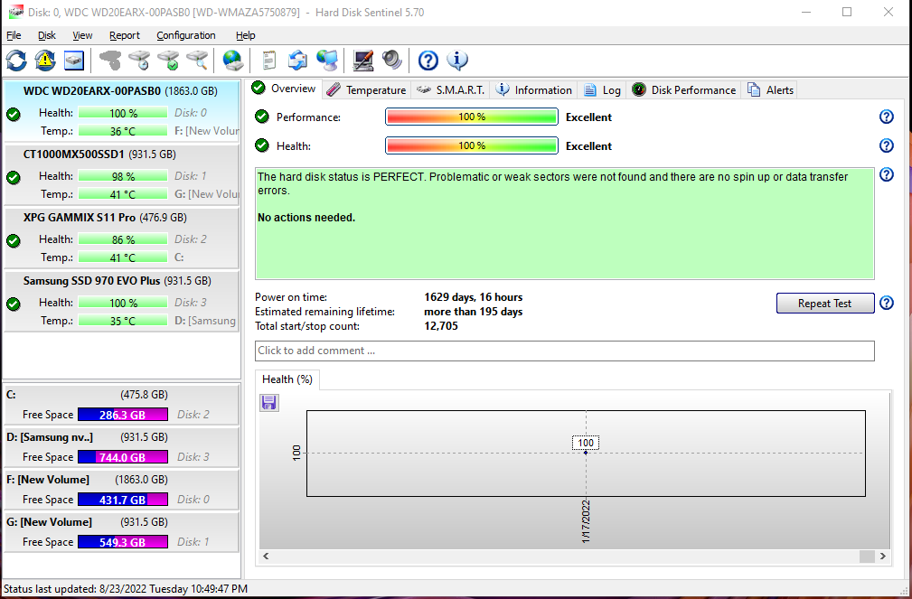Click the blue refresh arrows toolbar icon

point(16,61)
